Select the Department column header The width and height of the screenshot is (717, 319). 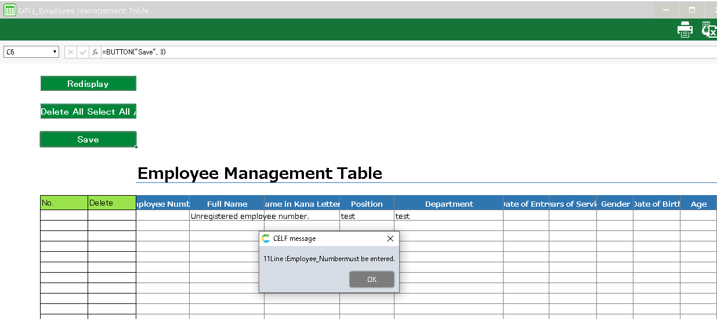pos(448,204)
